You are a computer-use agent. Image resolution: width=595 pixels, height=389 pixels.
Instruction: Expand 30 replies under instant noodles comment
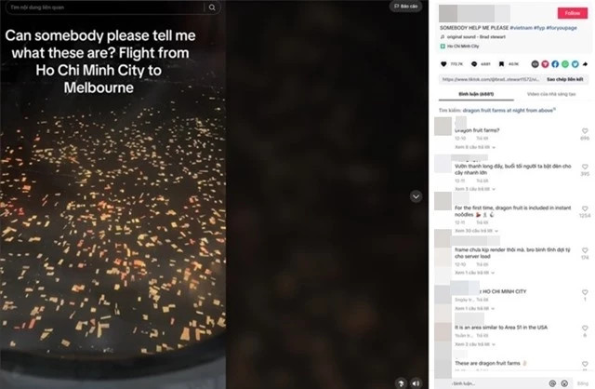coord(476,231)
